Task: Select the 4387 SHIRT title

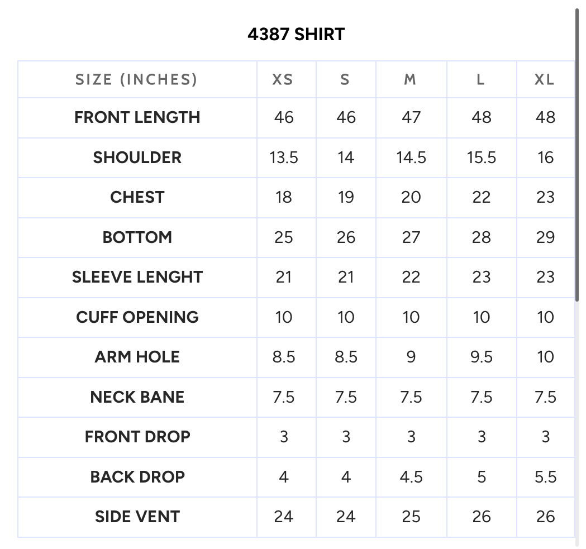Action: 296,35
